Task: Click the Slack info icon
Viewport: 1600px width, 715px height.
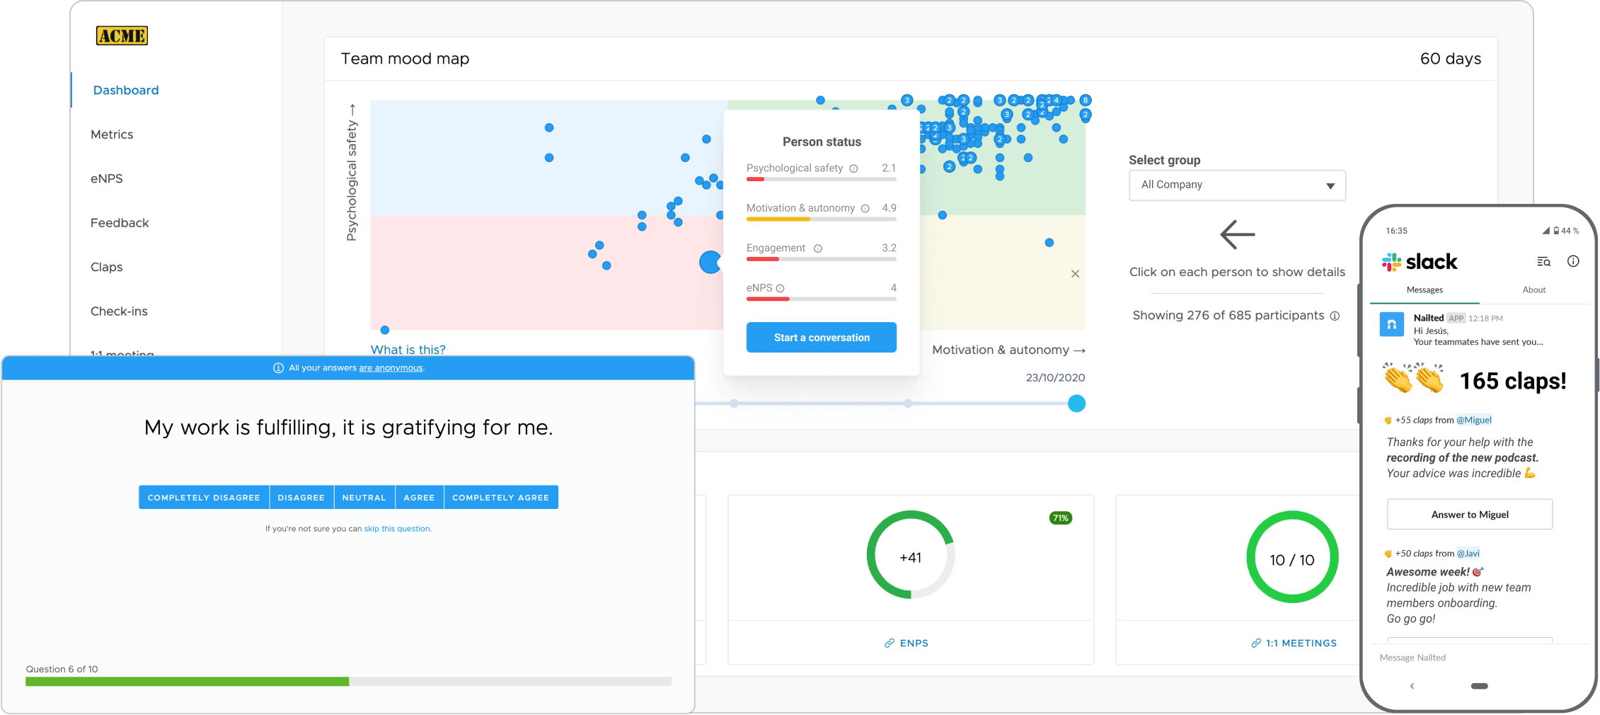Action: point(1573,261)
